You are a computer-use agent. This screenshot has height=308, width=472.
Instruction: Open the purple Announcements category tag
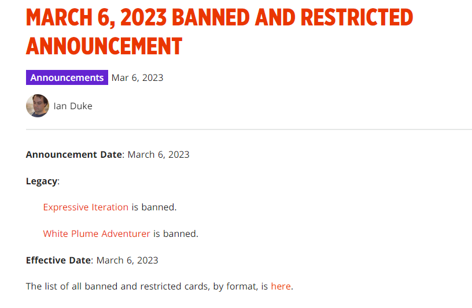click(67, 77)
